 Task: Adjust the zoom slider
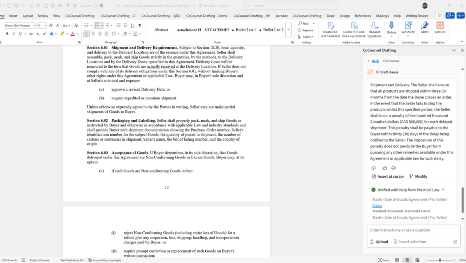441,260
